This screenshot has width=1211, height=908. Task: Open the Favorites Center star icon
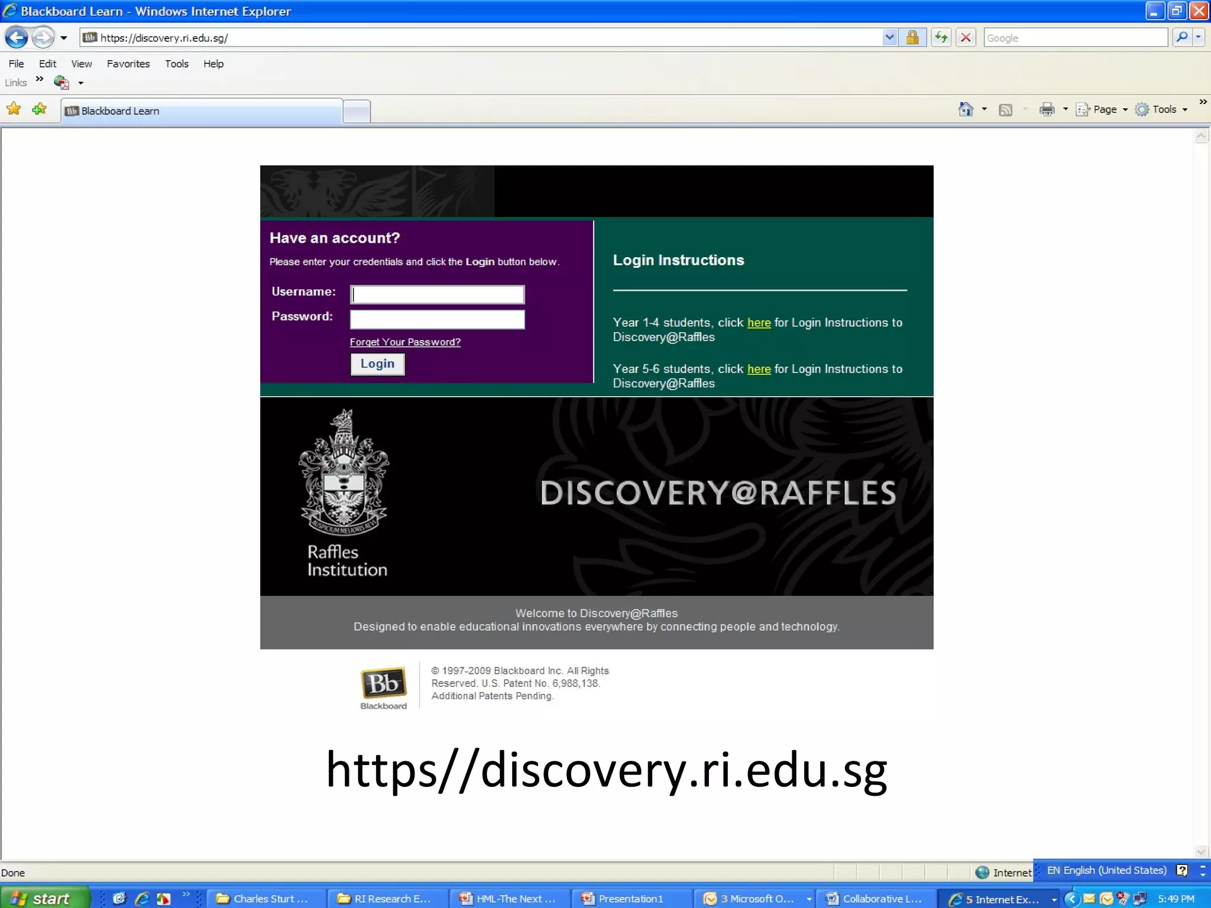14,109
